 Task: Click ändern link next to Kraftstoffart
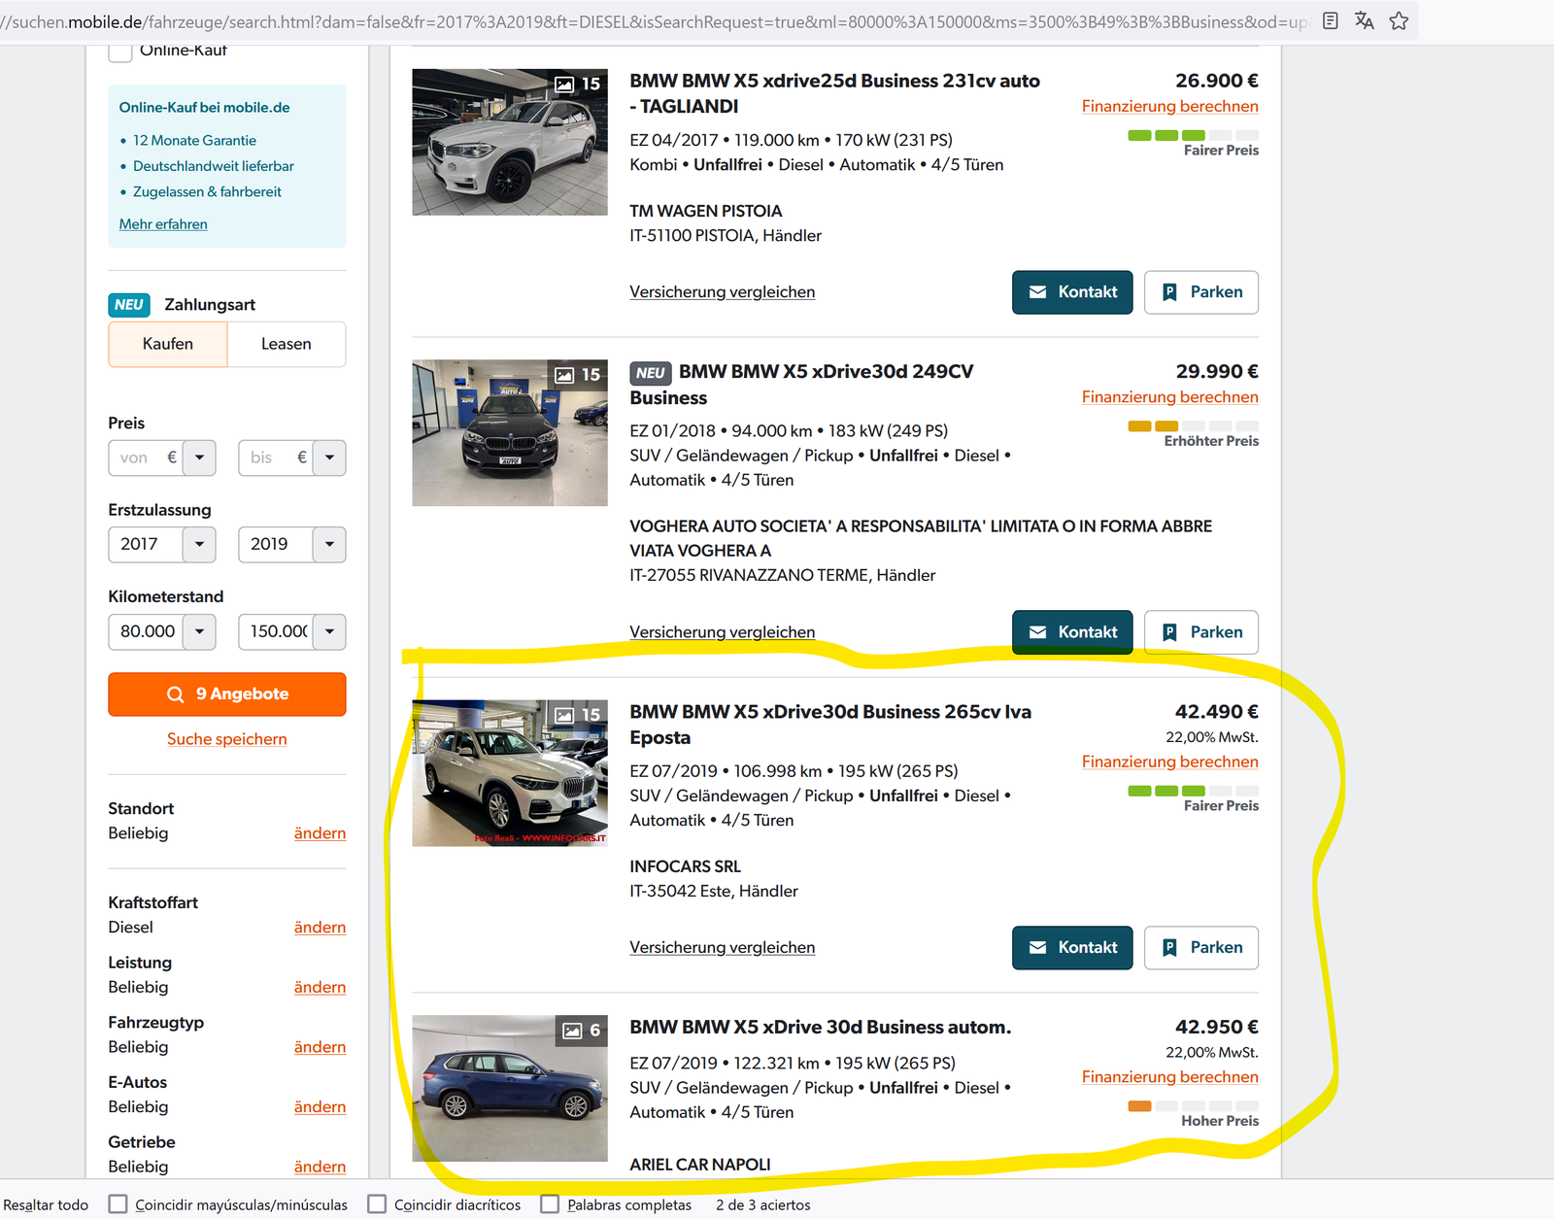point(320,928)
